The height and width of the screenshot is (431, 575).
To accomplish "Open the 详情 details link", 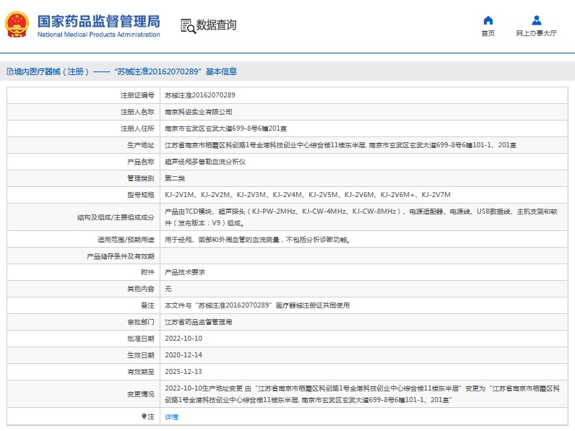I will (171, 417).
